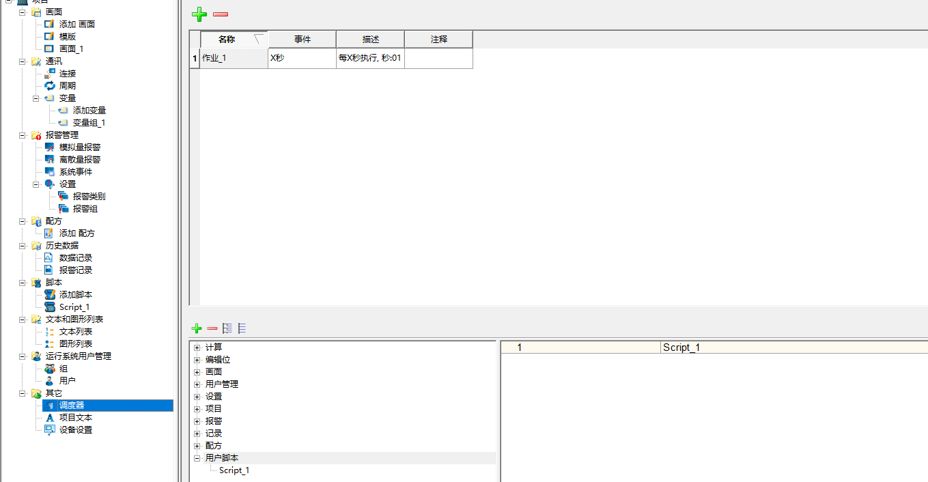Collapse the 脚本 folder node
928x482 pixels.
coord(23,282)
